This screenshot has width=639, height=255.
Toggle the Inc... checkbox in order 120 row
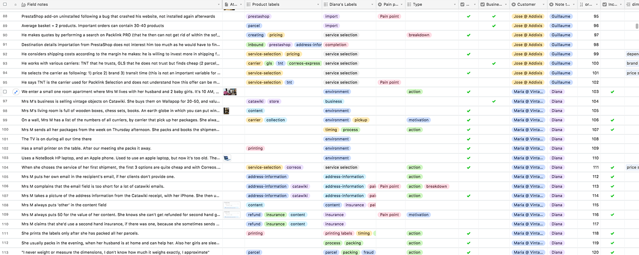612,252
